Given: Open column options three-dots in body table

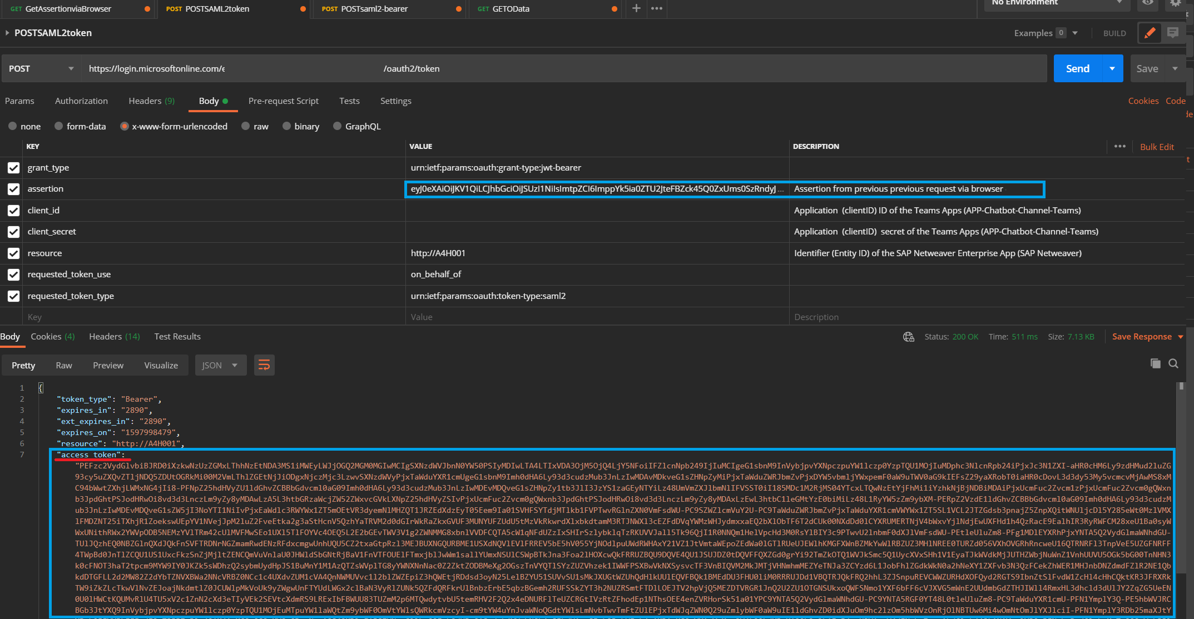Looking at the screenshot, I should click(x=1120, y=146).
